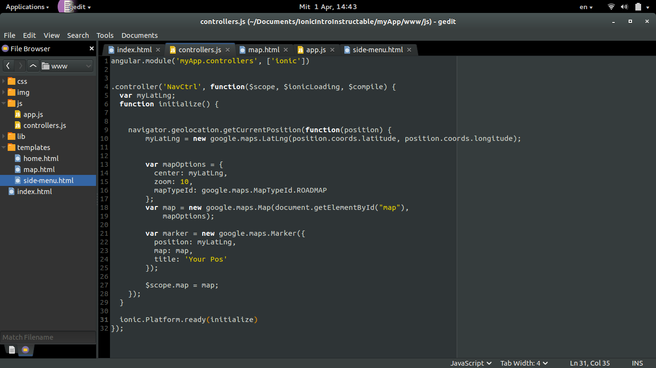Viewport: 656px width, 368px height.
Task: Click the volume icon in the top bar
Action: [x=625, y=7]
